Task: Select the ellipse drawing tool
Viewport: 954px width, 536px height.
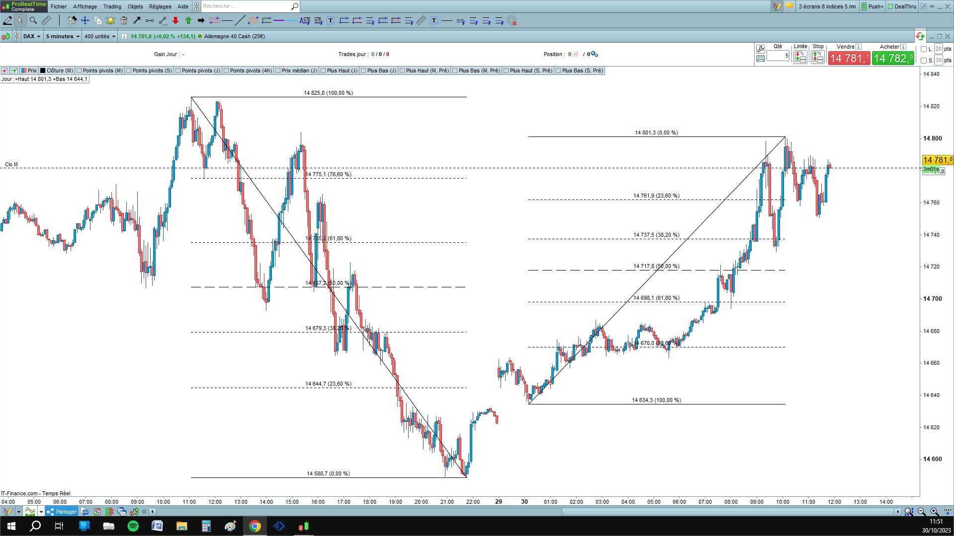Action: tap(253, 21)
